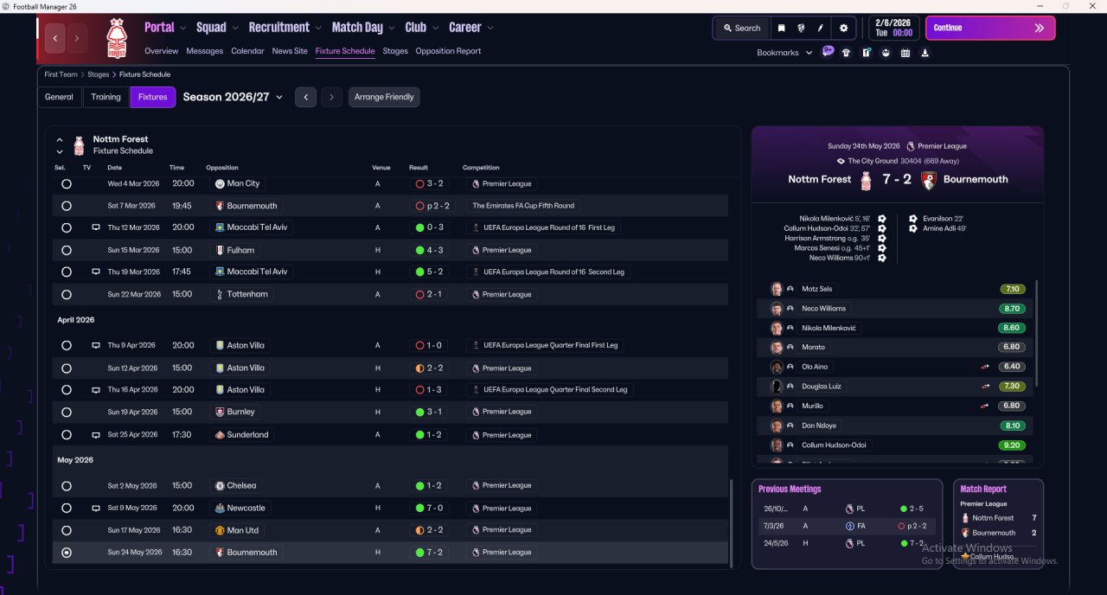This screenshot has width=1107, height=595.
Task: Click the fixture list vertical scrollbar
Action: [733, 522]
